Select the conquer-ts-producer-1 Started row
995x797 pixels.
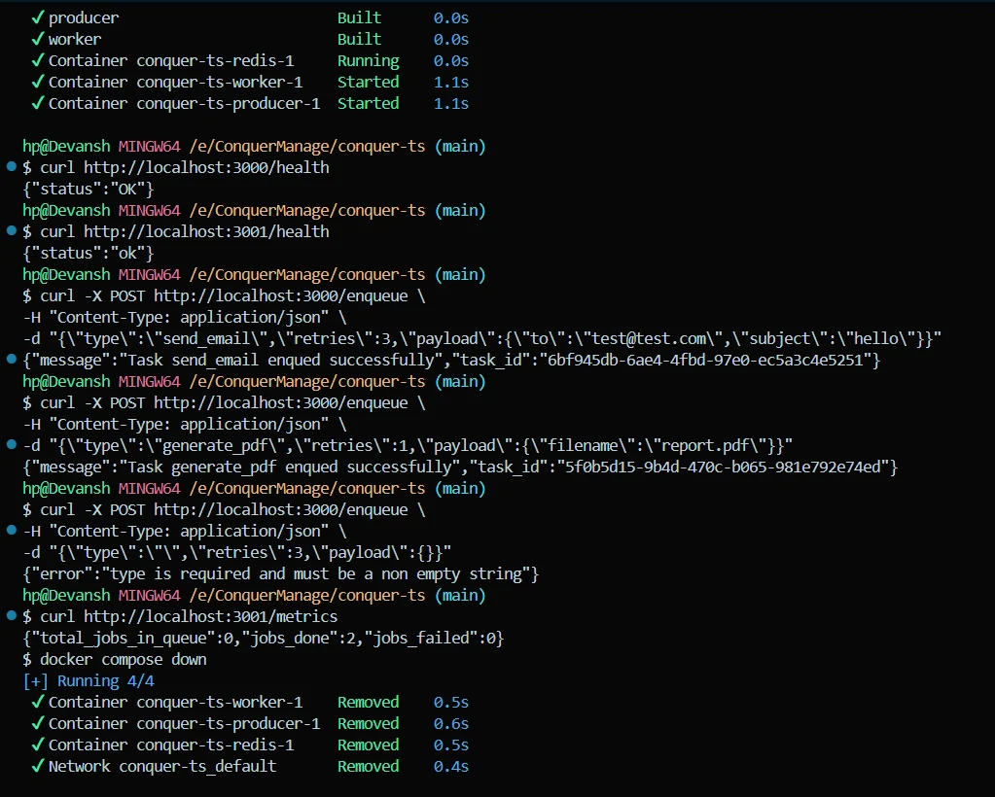[x=250, y=103]
